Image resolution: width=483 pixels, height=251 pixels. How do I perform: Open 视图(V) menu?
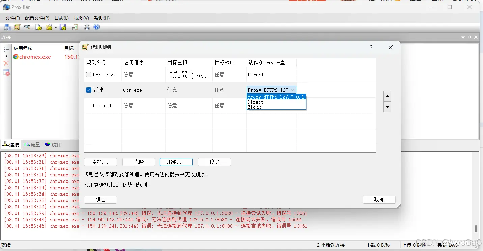pyautogui.click(x=81, y=18)
